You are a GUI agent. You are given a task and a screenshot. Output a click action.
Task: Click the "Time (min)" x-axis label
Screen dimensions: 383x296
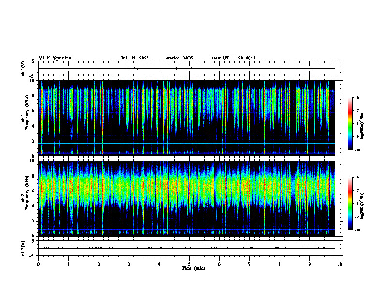193,268
